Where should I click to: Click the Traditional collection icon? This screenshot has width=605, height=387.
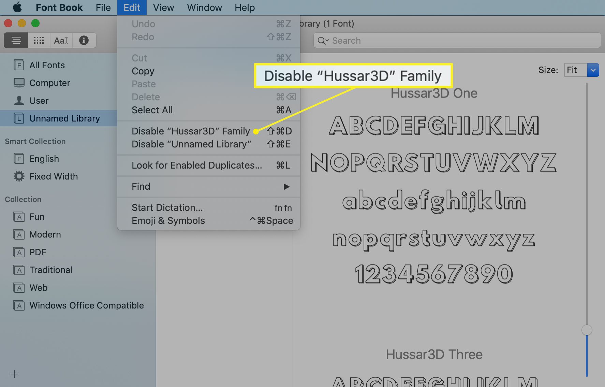tap(19, 270)
